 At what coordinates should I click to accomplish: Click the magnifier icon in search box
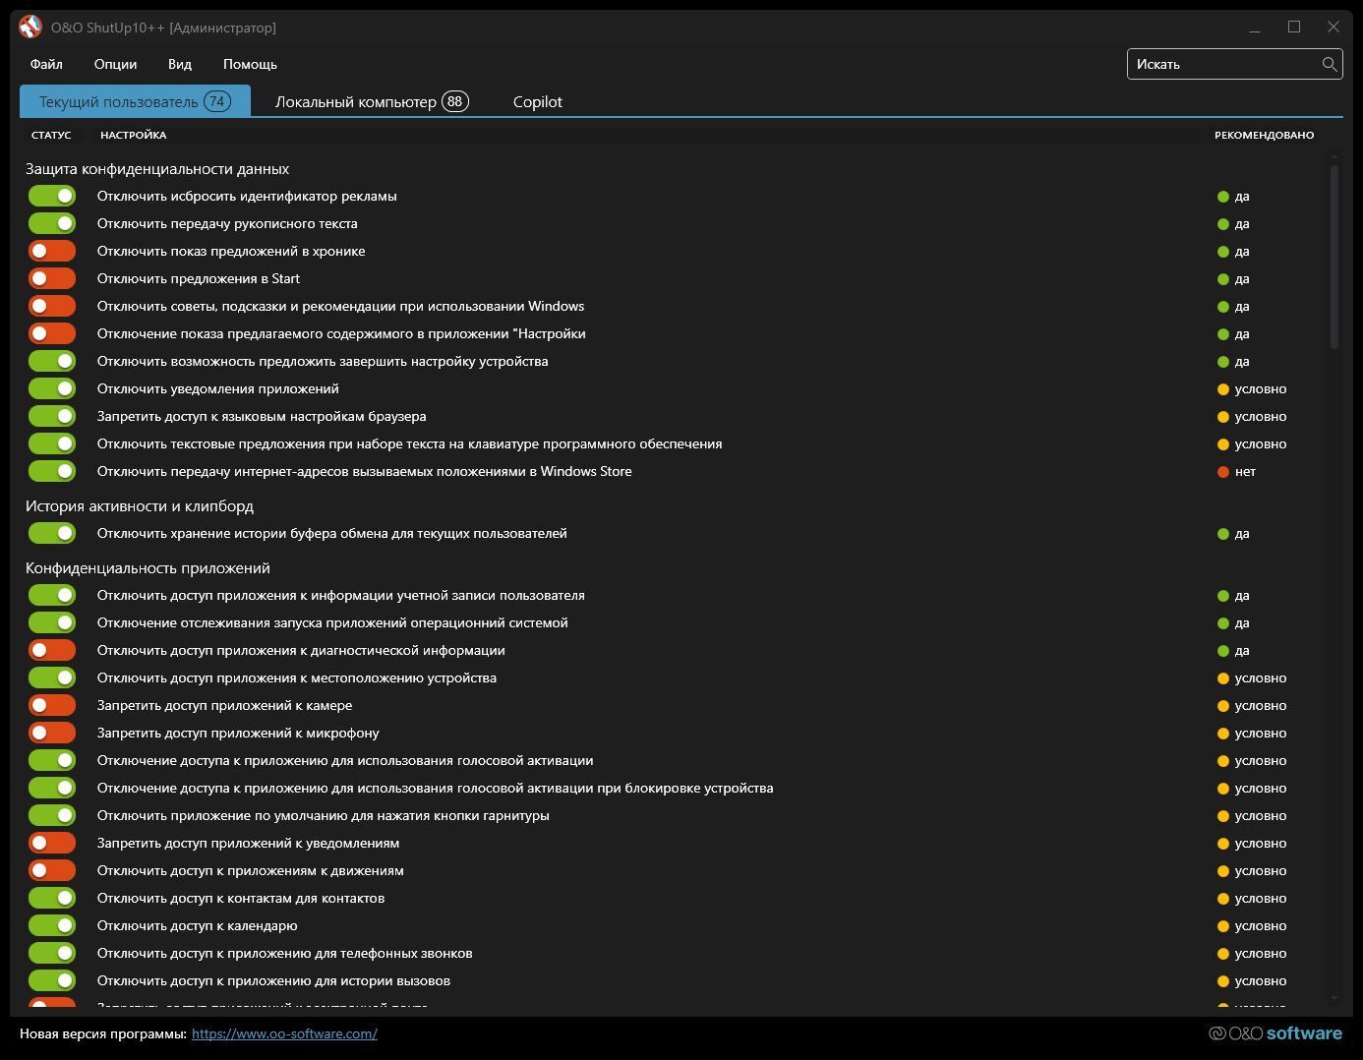coord(1329,64)
